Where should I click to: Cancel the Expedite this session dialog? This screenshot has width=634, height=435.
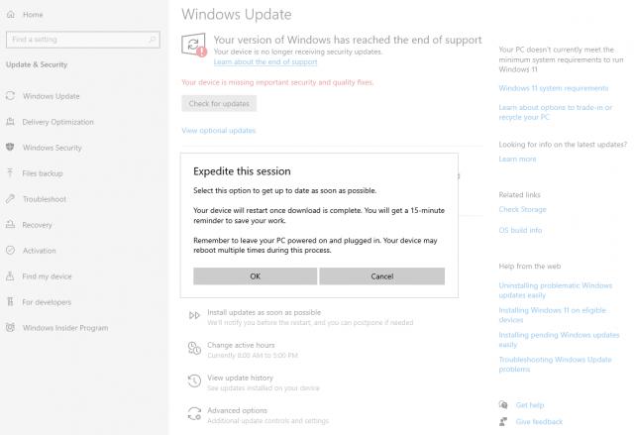381,276
